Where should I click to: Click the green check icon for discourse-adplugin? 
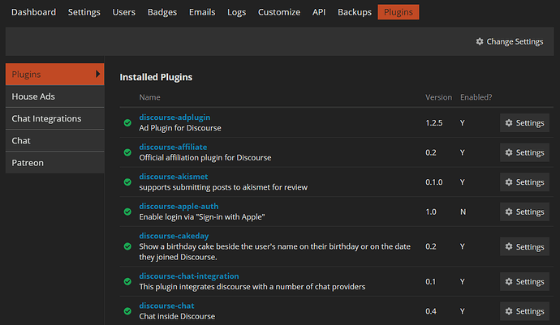pos(127,122)
